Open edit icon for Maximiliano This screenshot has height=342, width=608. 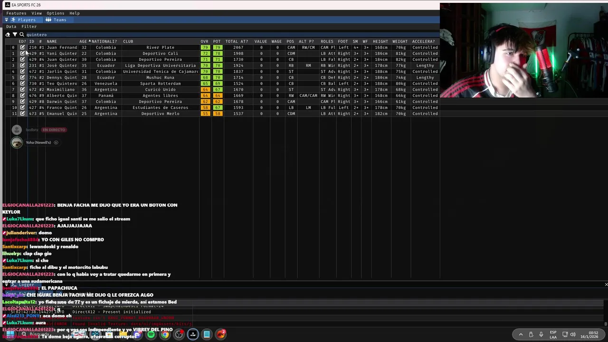click(22, 89)
